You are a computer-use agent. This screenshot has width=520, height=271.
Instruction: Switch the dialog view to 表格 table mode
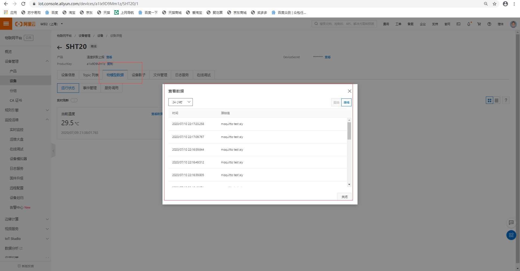coord(346,102)
